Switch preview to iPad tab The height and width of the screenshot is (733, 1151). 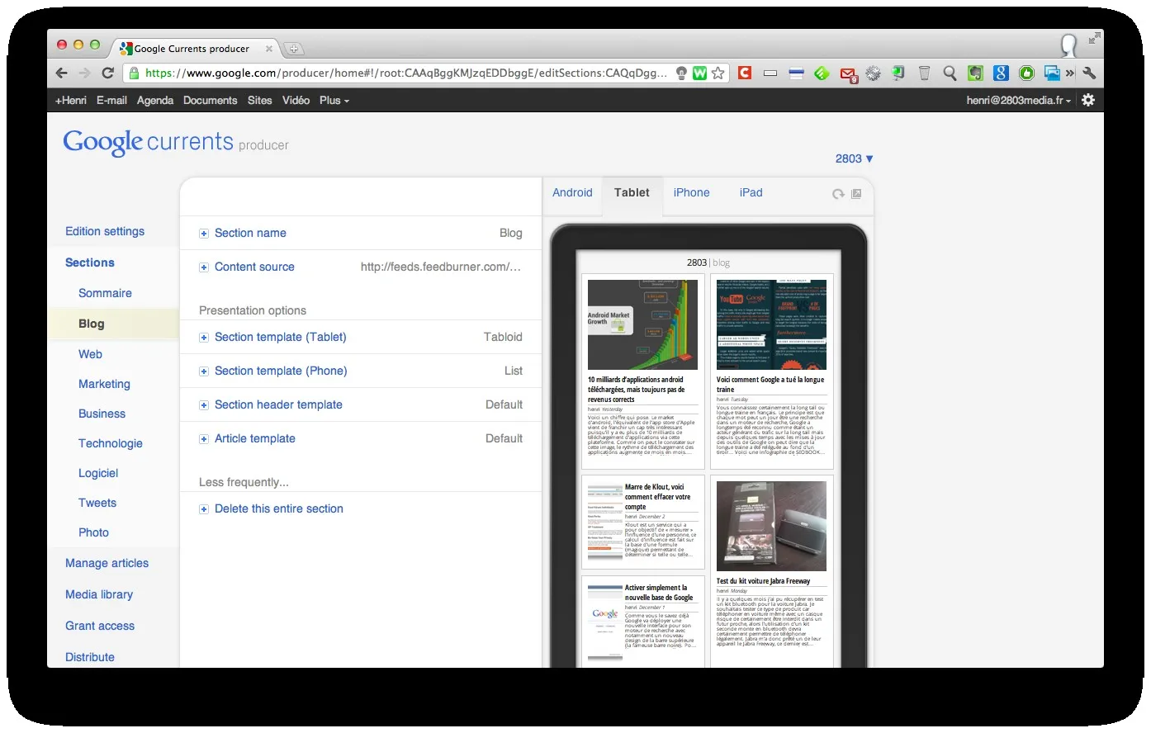751,192
